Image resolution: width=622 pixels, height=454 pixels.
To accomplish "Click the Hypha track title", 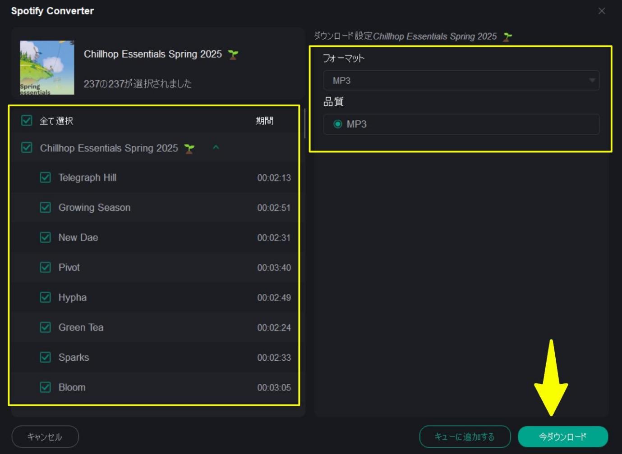I will tap(73, 298).
